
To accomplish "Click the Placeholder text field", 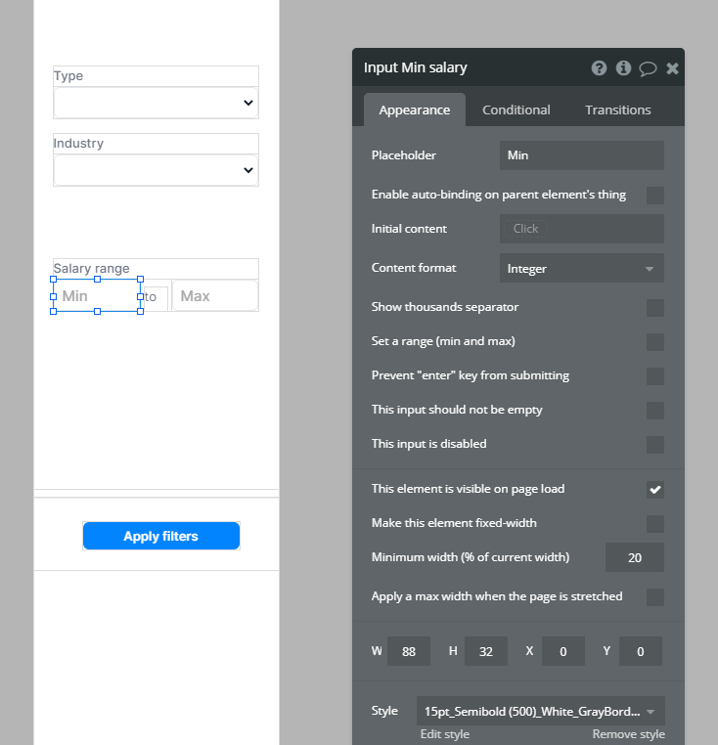I will tap(581, 155).
